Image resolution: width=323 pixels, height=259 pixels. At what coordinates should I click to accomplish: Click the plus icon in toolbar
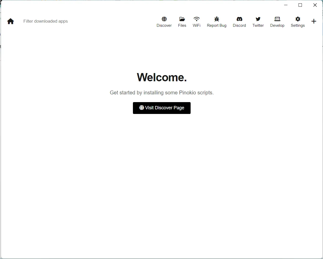tap(314, 21)
